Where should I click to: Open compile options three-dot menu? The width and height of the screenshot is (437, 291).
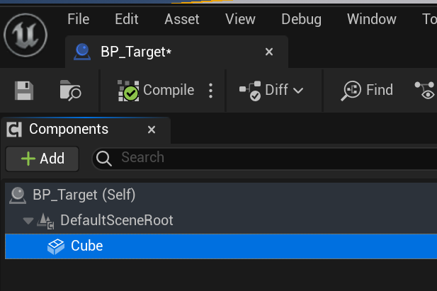pyautogui.click(x=210, y=91)
